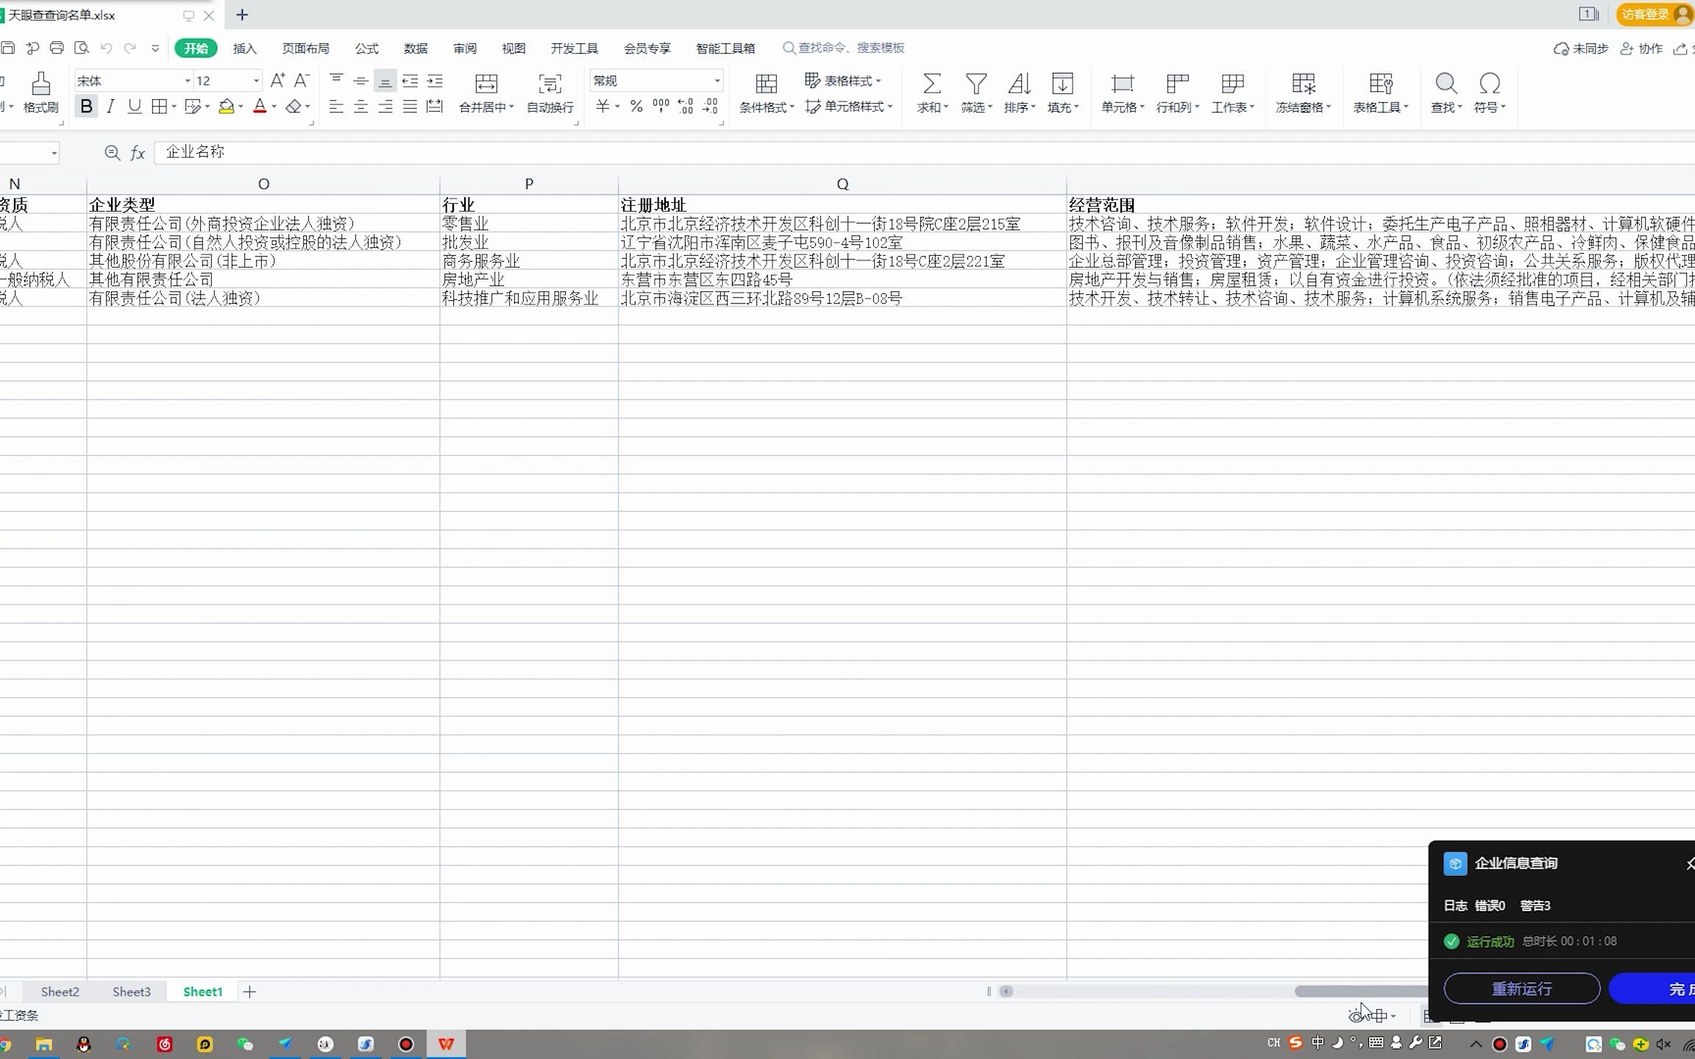This screenshot has width=1695, height=1059.
Task: Click the 重新运行 (rerun) button
Action: 1521,988
